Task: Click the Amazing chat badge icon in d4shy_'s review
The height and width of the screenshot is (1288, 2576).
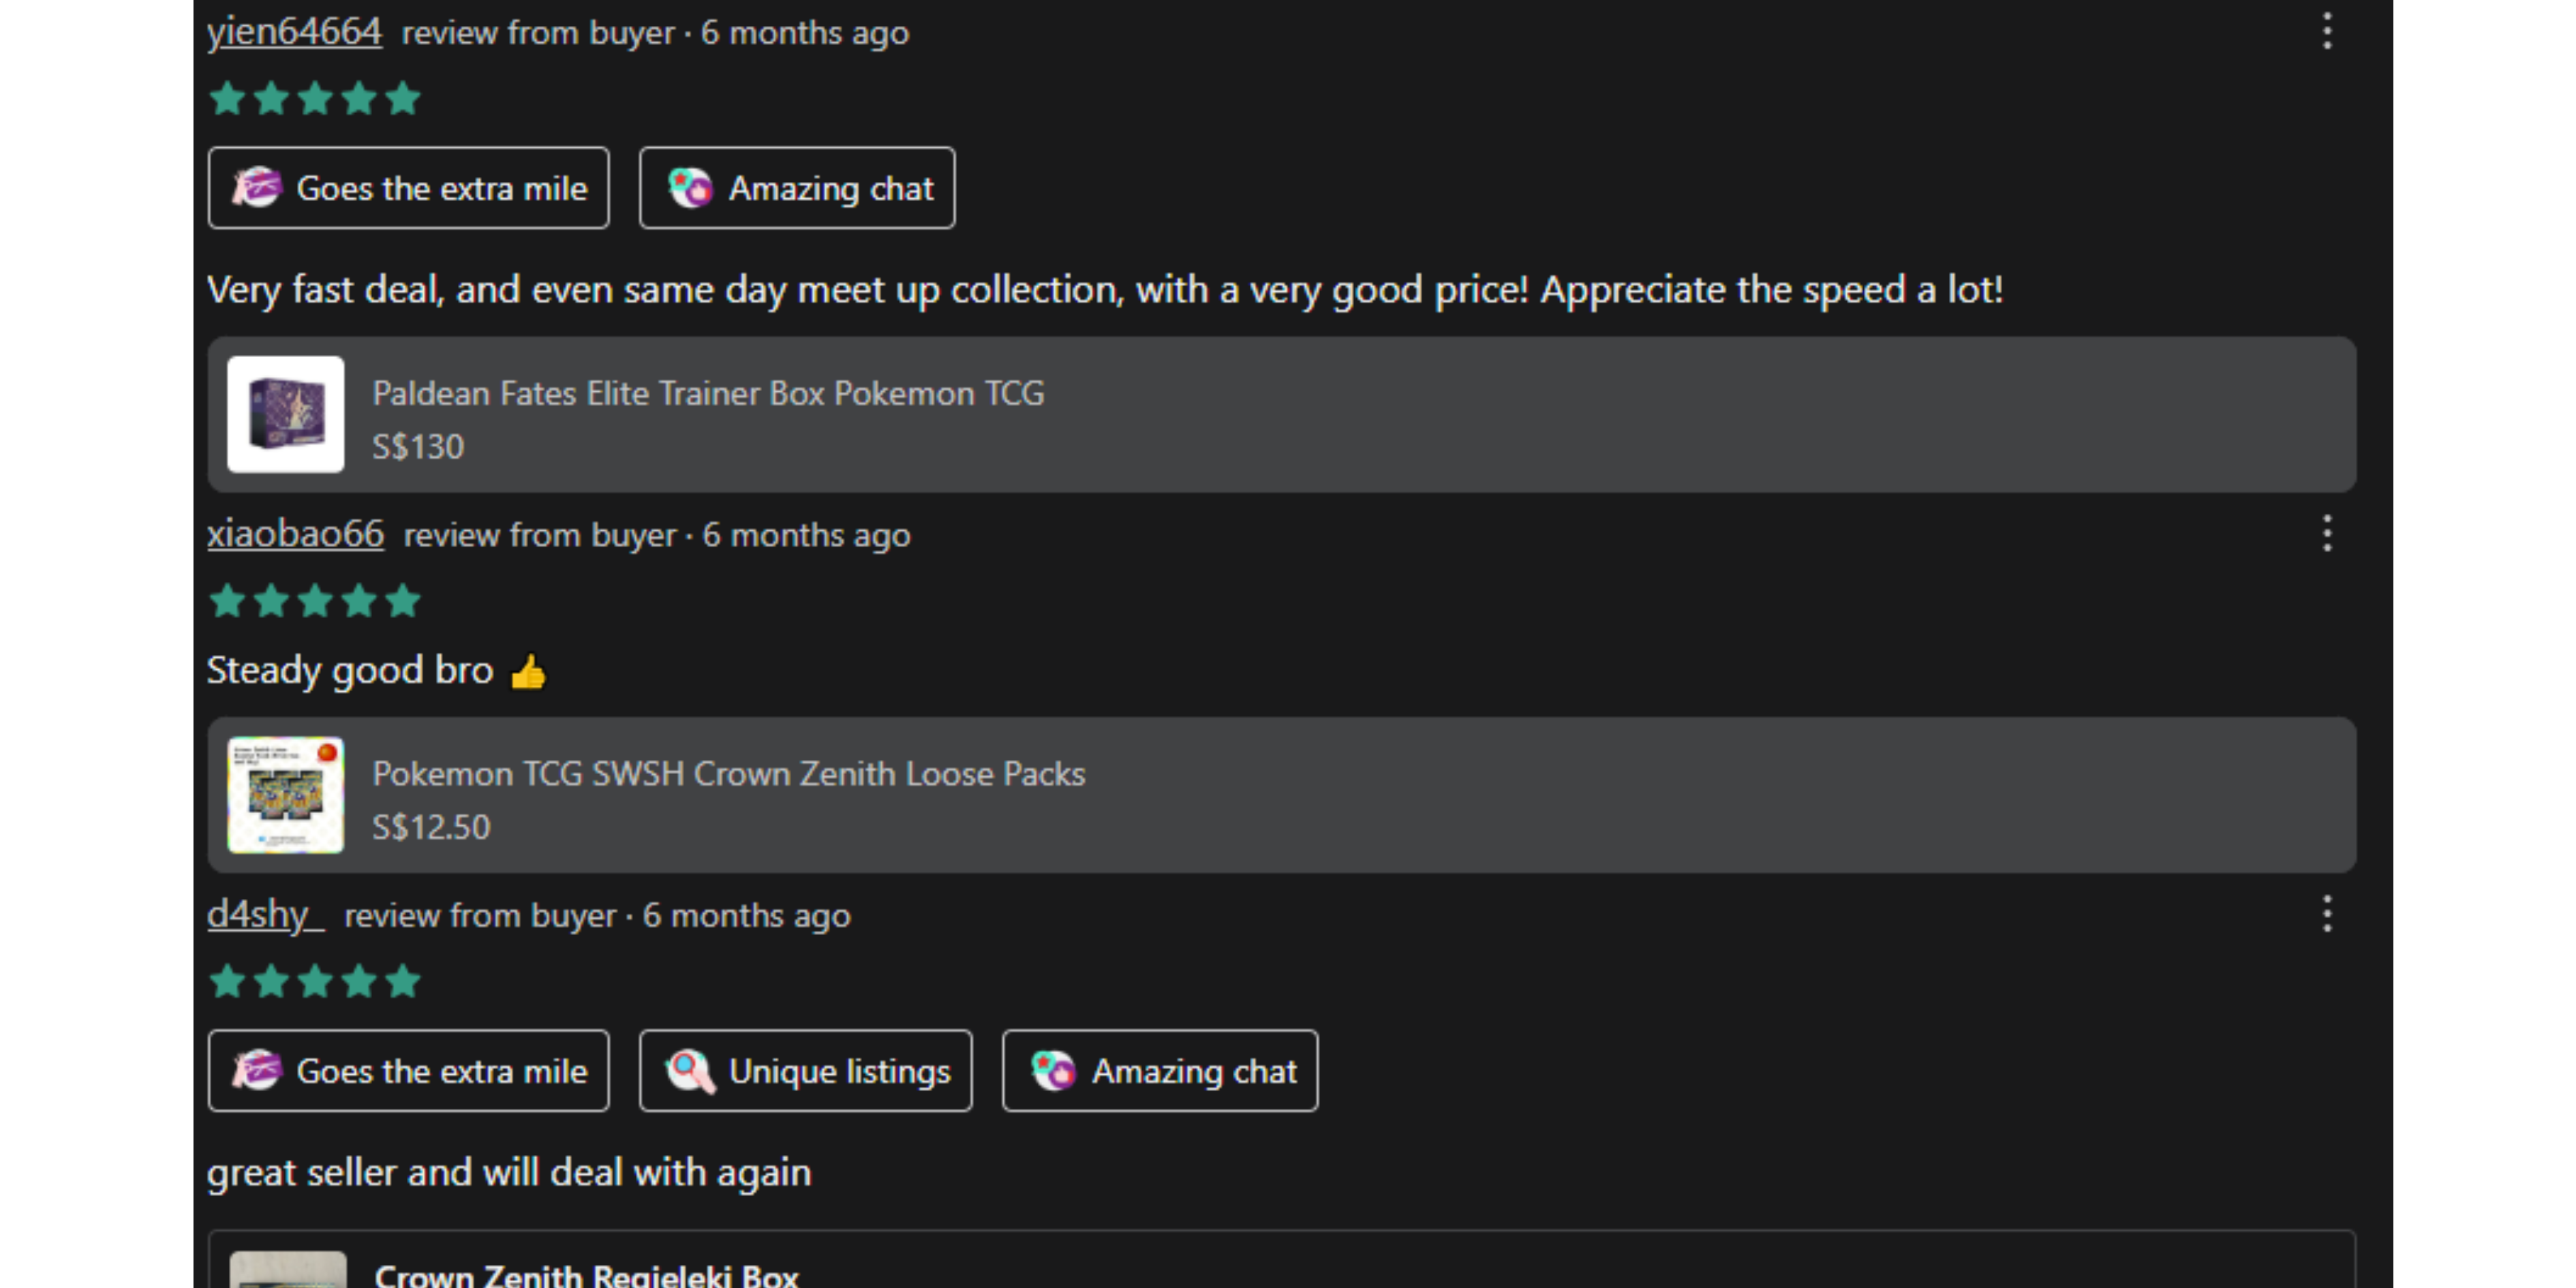Action: (x=1053, y=1071)
